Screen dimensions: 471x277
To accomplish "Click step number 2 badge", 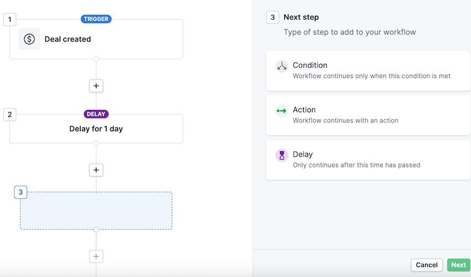I will (x=9, y=115).
